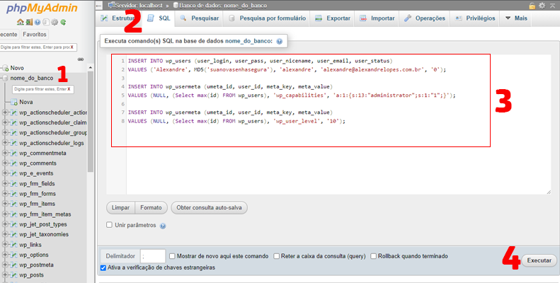
Task: Check Rollback quando terminado option
Action: [374, 256]
